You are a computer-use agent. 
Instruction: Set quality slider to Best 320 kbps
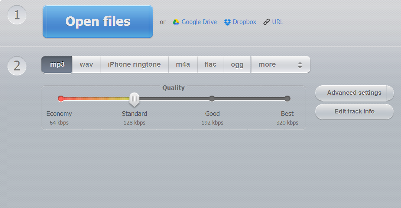click(287, 99)
